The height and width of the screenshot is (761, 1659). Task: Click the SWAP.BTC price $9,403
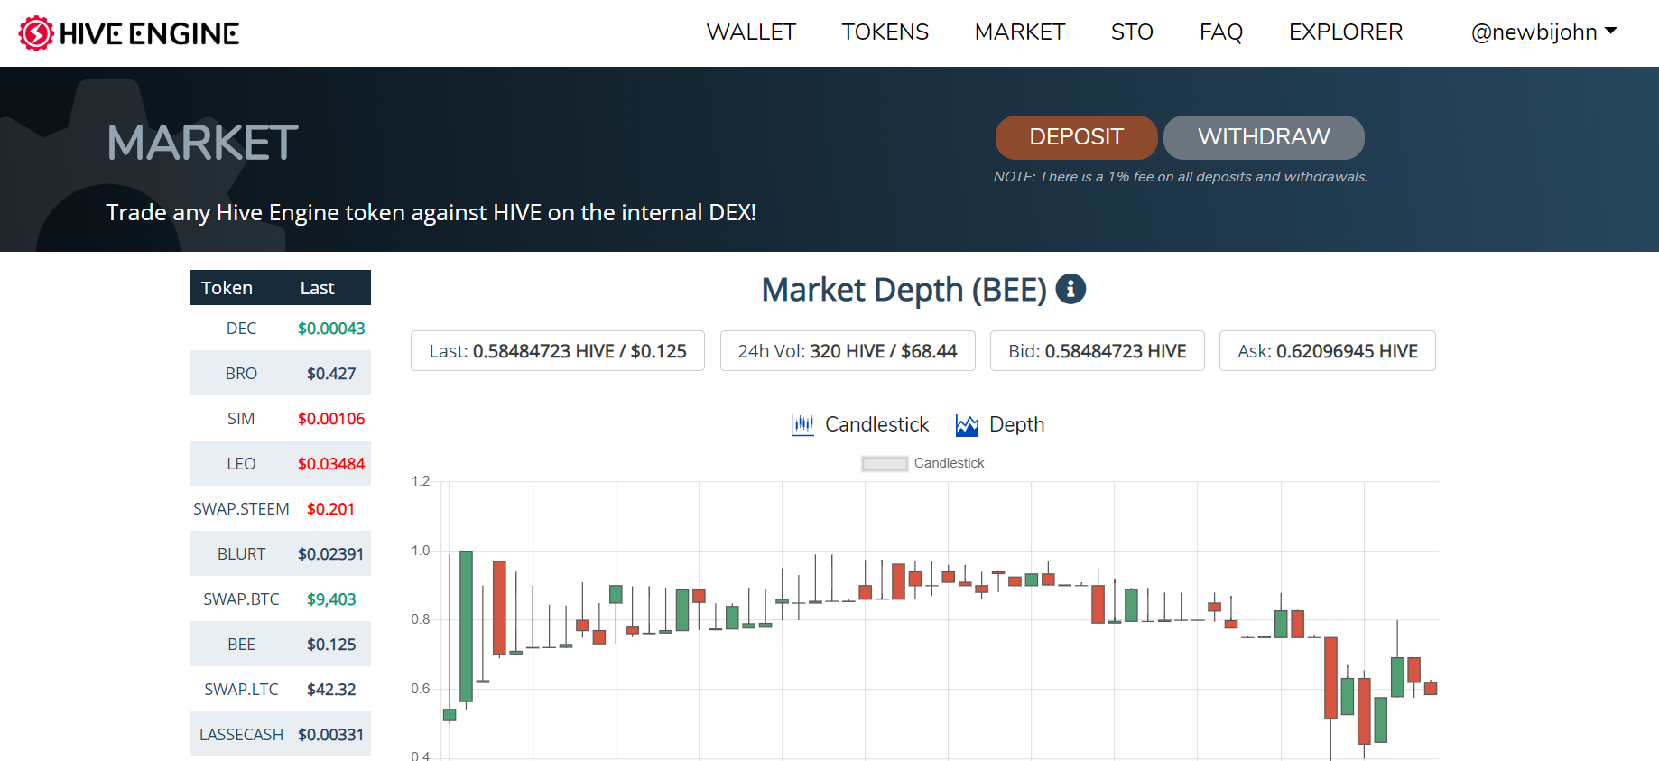(331, 599)
